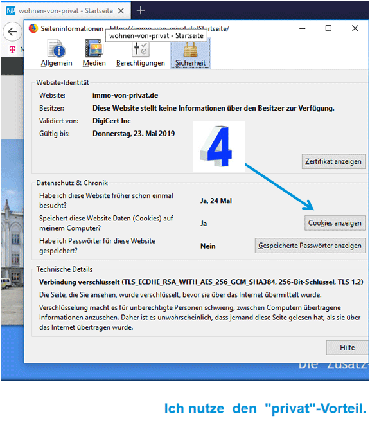Open a new browser tab with plus
This screenshot has height=421, width=370.
140,10
